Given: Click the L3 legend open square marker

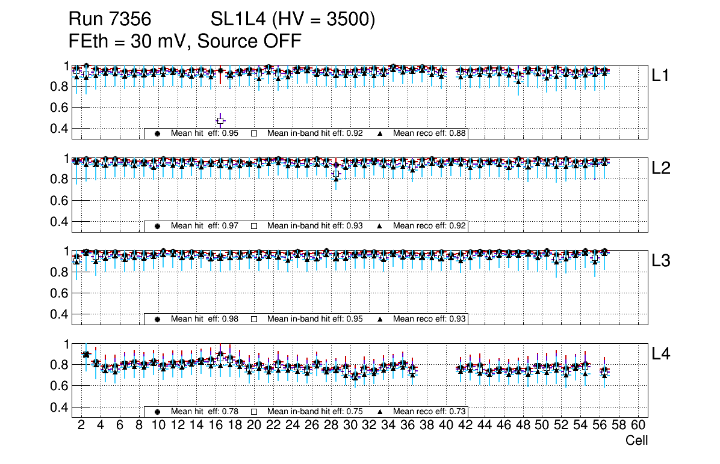Looking at the screenshot, I should (x=254, y=319).
